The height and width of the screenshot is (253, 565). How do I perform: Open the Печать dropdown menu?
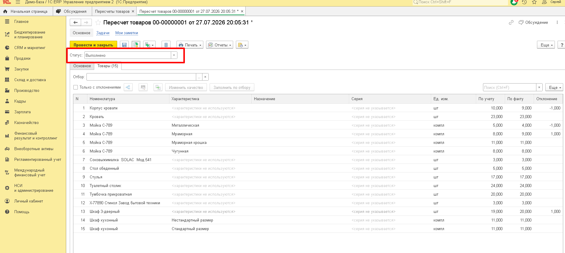click(190, 45)
